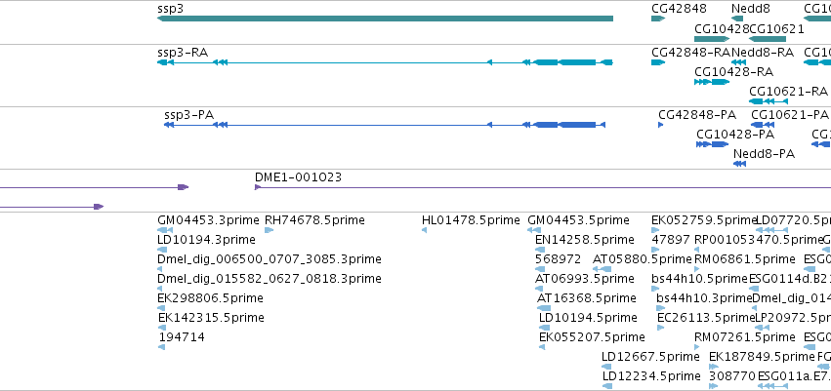Click the 47897 EST label
Viewport: 831px width, 391px height.
tap(669, 240)
